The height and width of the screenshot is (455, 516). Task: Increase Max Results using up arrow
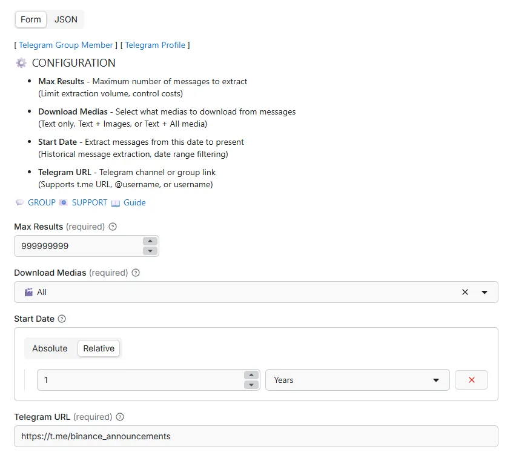coord(150,241)
